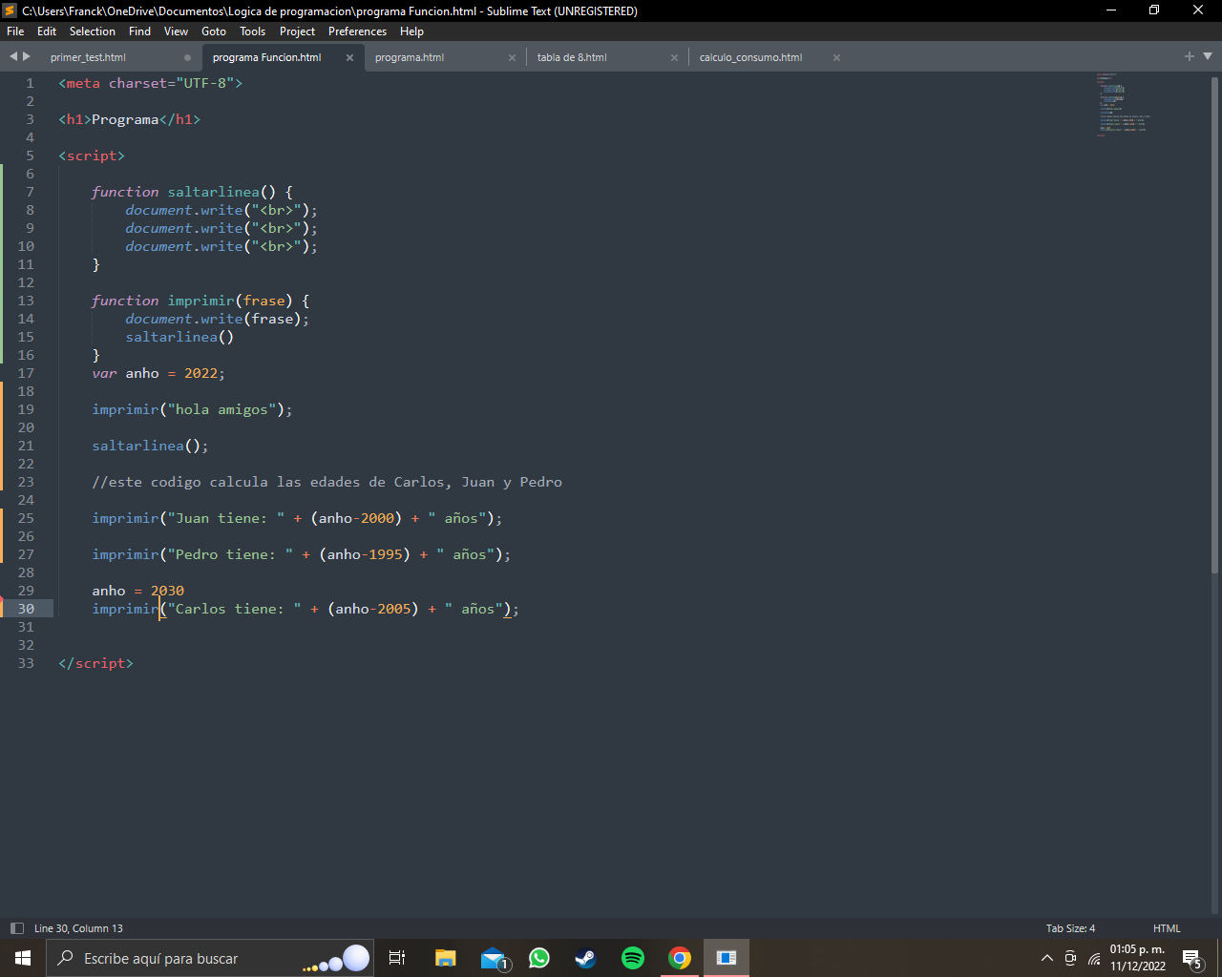Click the <h1>Programa</h1> line
This screenshot has height=977, width=1222.
(x=129, y=119)
